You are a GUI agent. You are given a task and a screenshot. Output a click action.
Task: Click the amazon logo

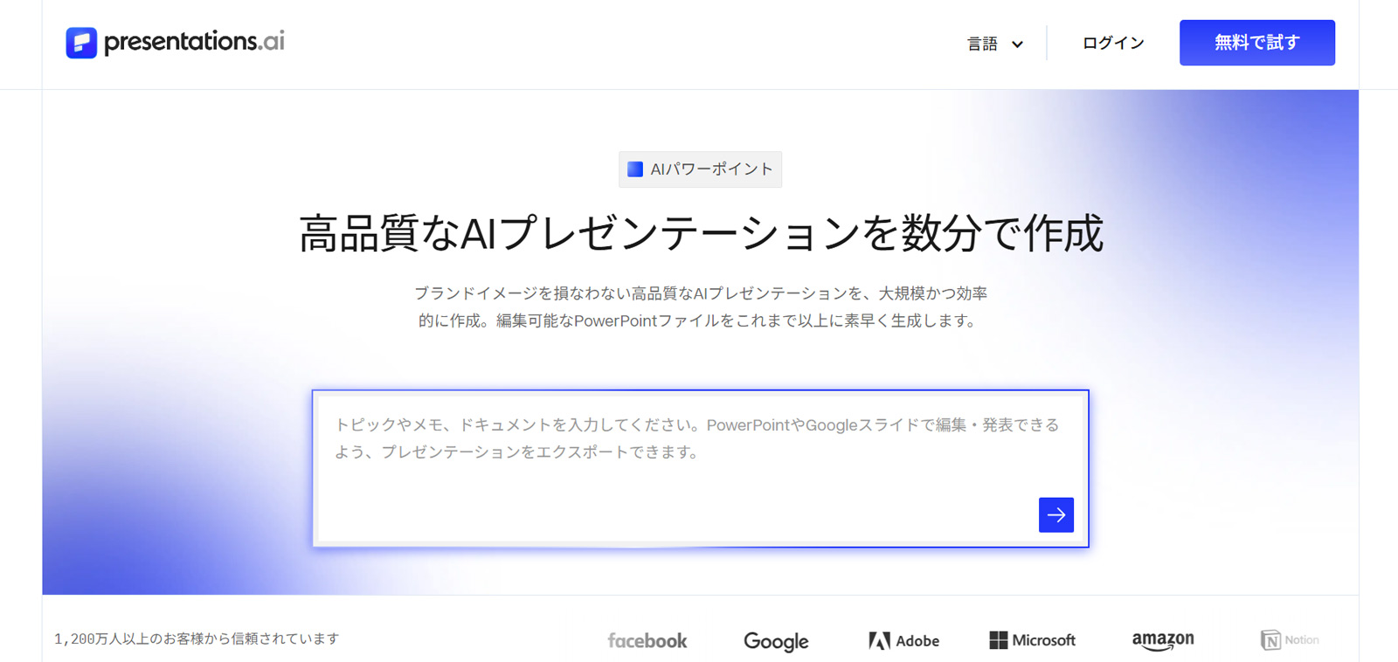pyautogui.click(x=1163, y=641)
